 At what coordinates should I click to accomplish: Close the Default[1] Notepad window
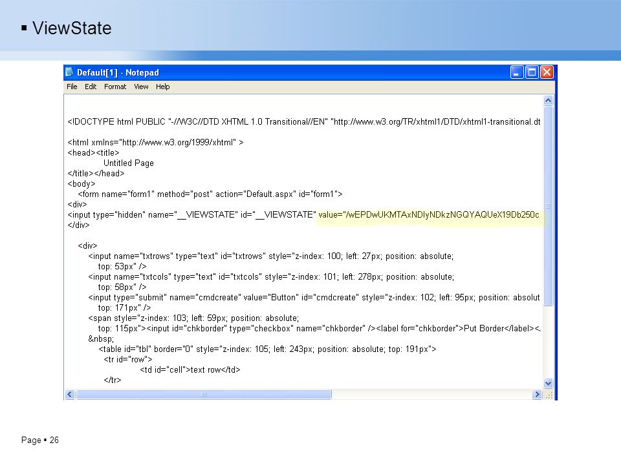[547, 72]
